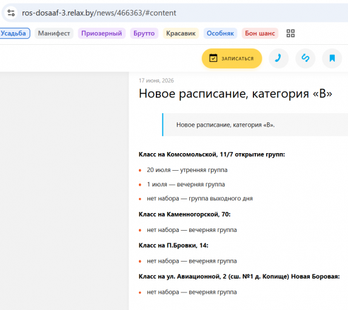This screenshot has width=348, height=310.
Task: Click the chain link icon button
Action: point(306,58)
